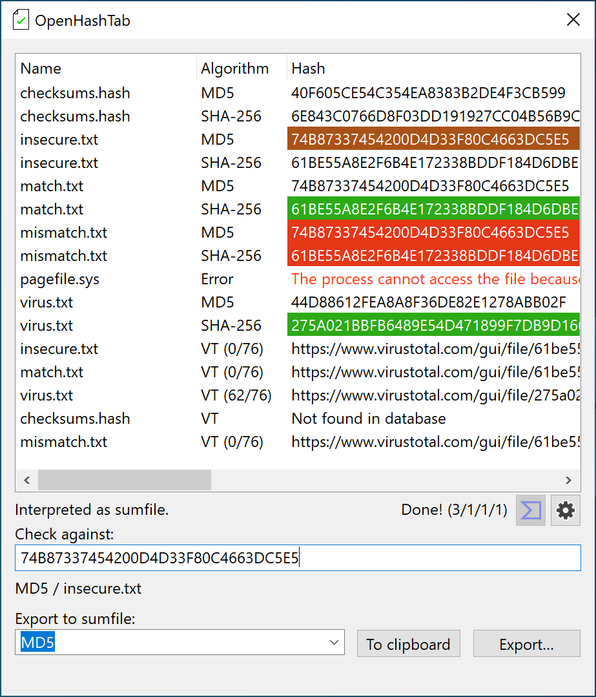Click the horizontal scrollbar right arrow

coord(568,480)
